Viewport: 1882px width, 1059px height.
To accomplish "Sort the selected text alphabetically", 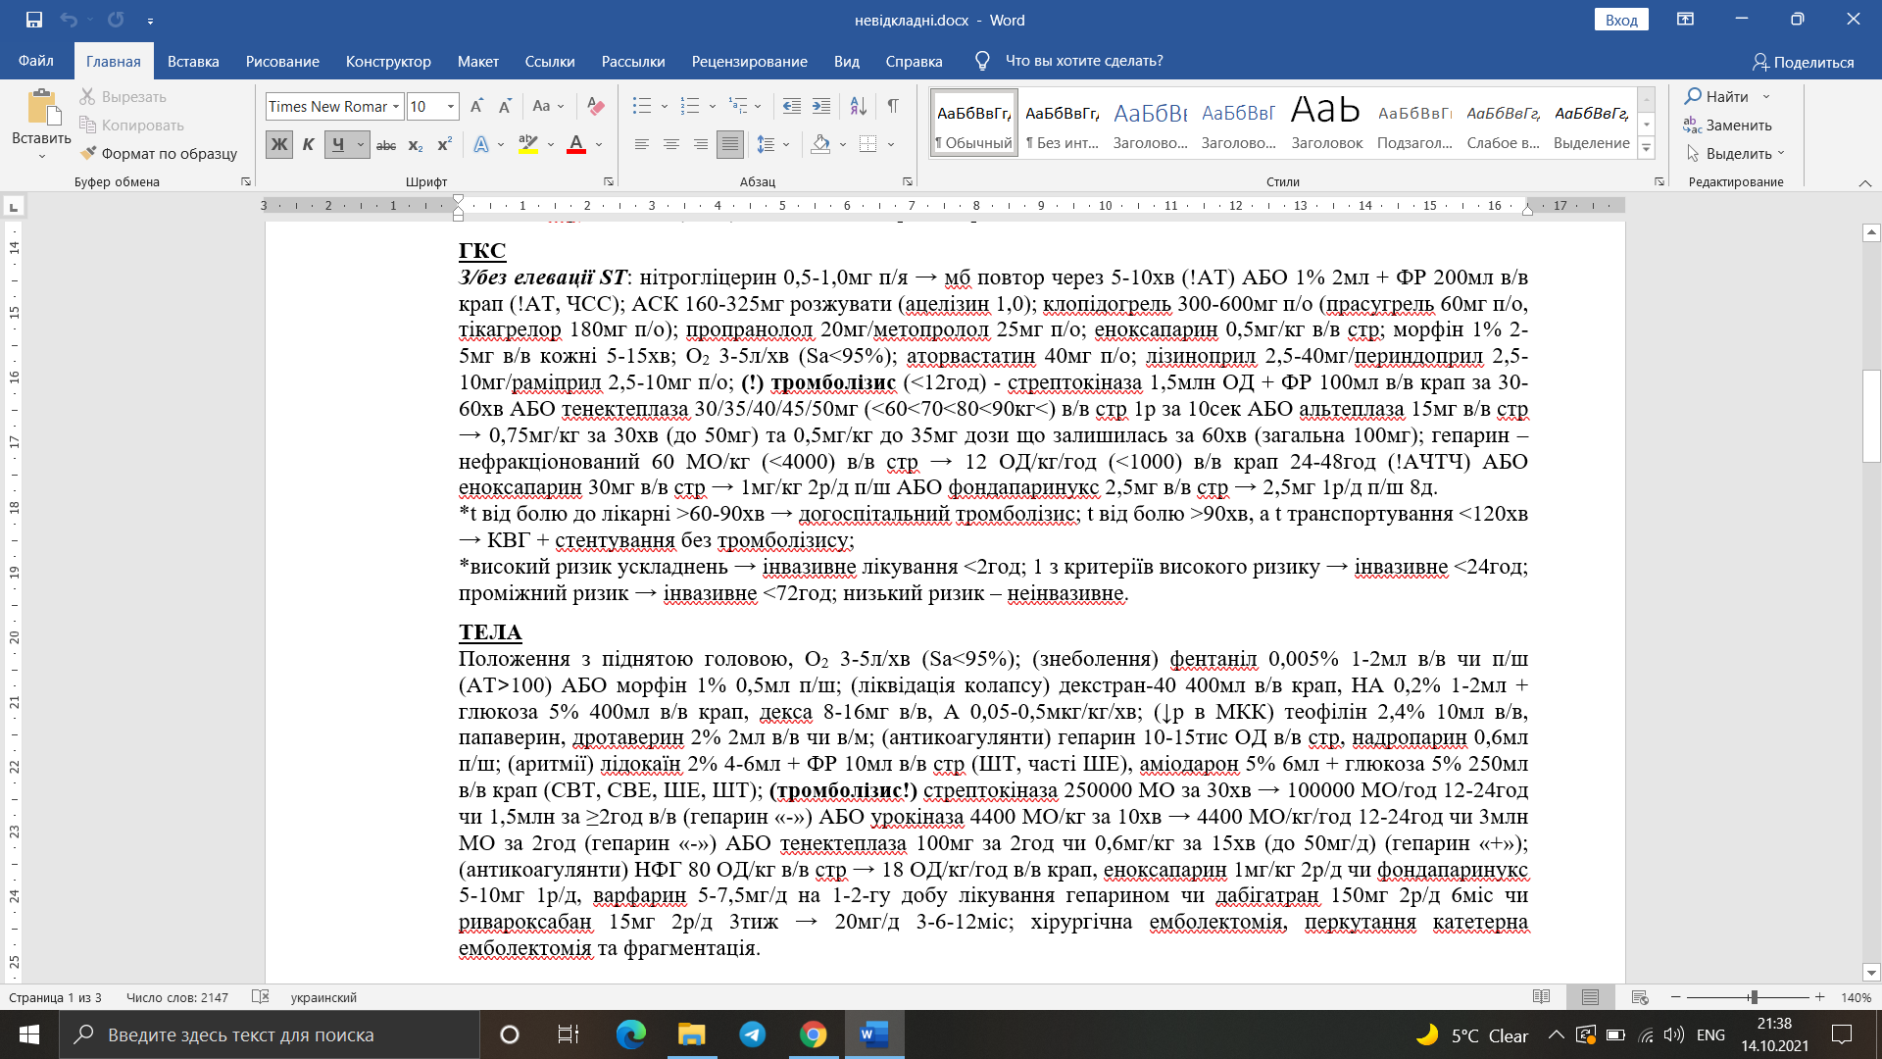I will point(859,106).
